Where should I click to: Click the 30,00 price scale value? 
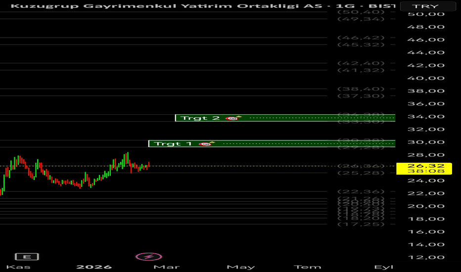[x=426, y=142]
